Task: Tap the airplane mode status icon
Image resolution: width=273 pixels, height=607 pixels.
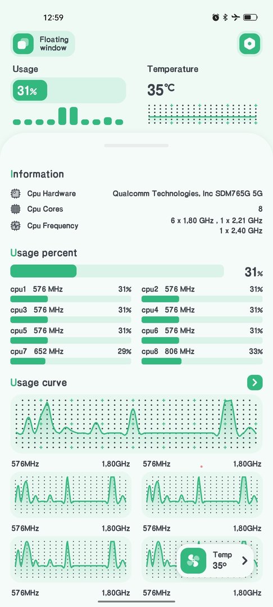Action: point(235,17)
